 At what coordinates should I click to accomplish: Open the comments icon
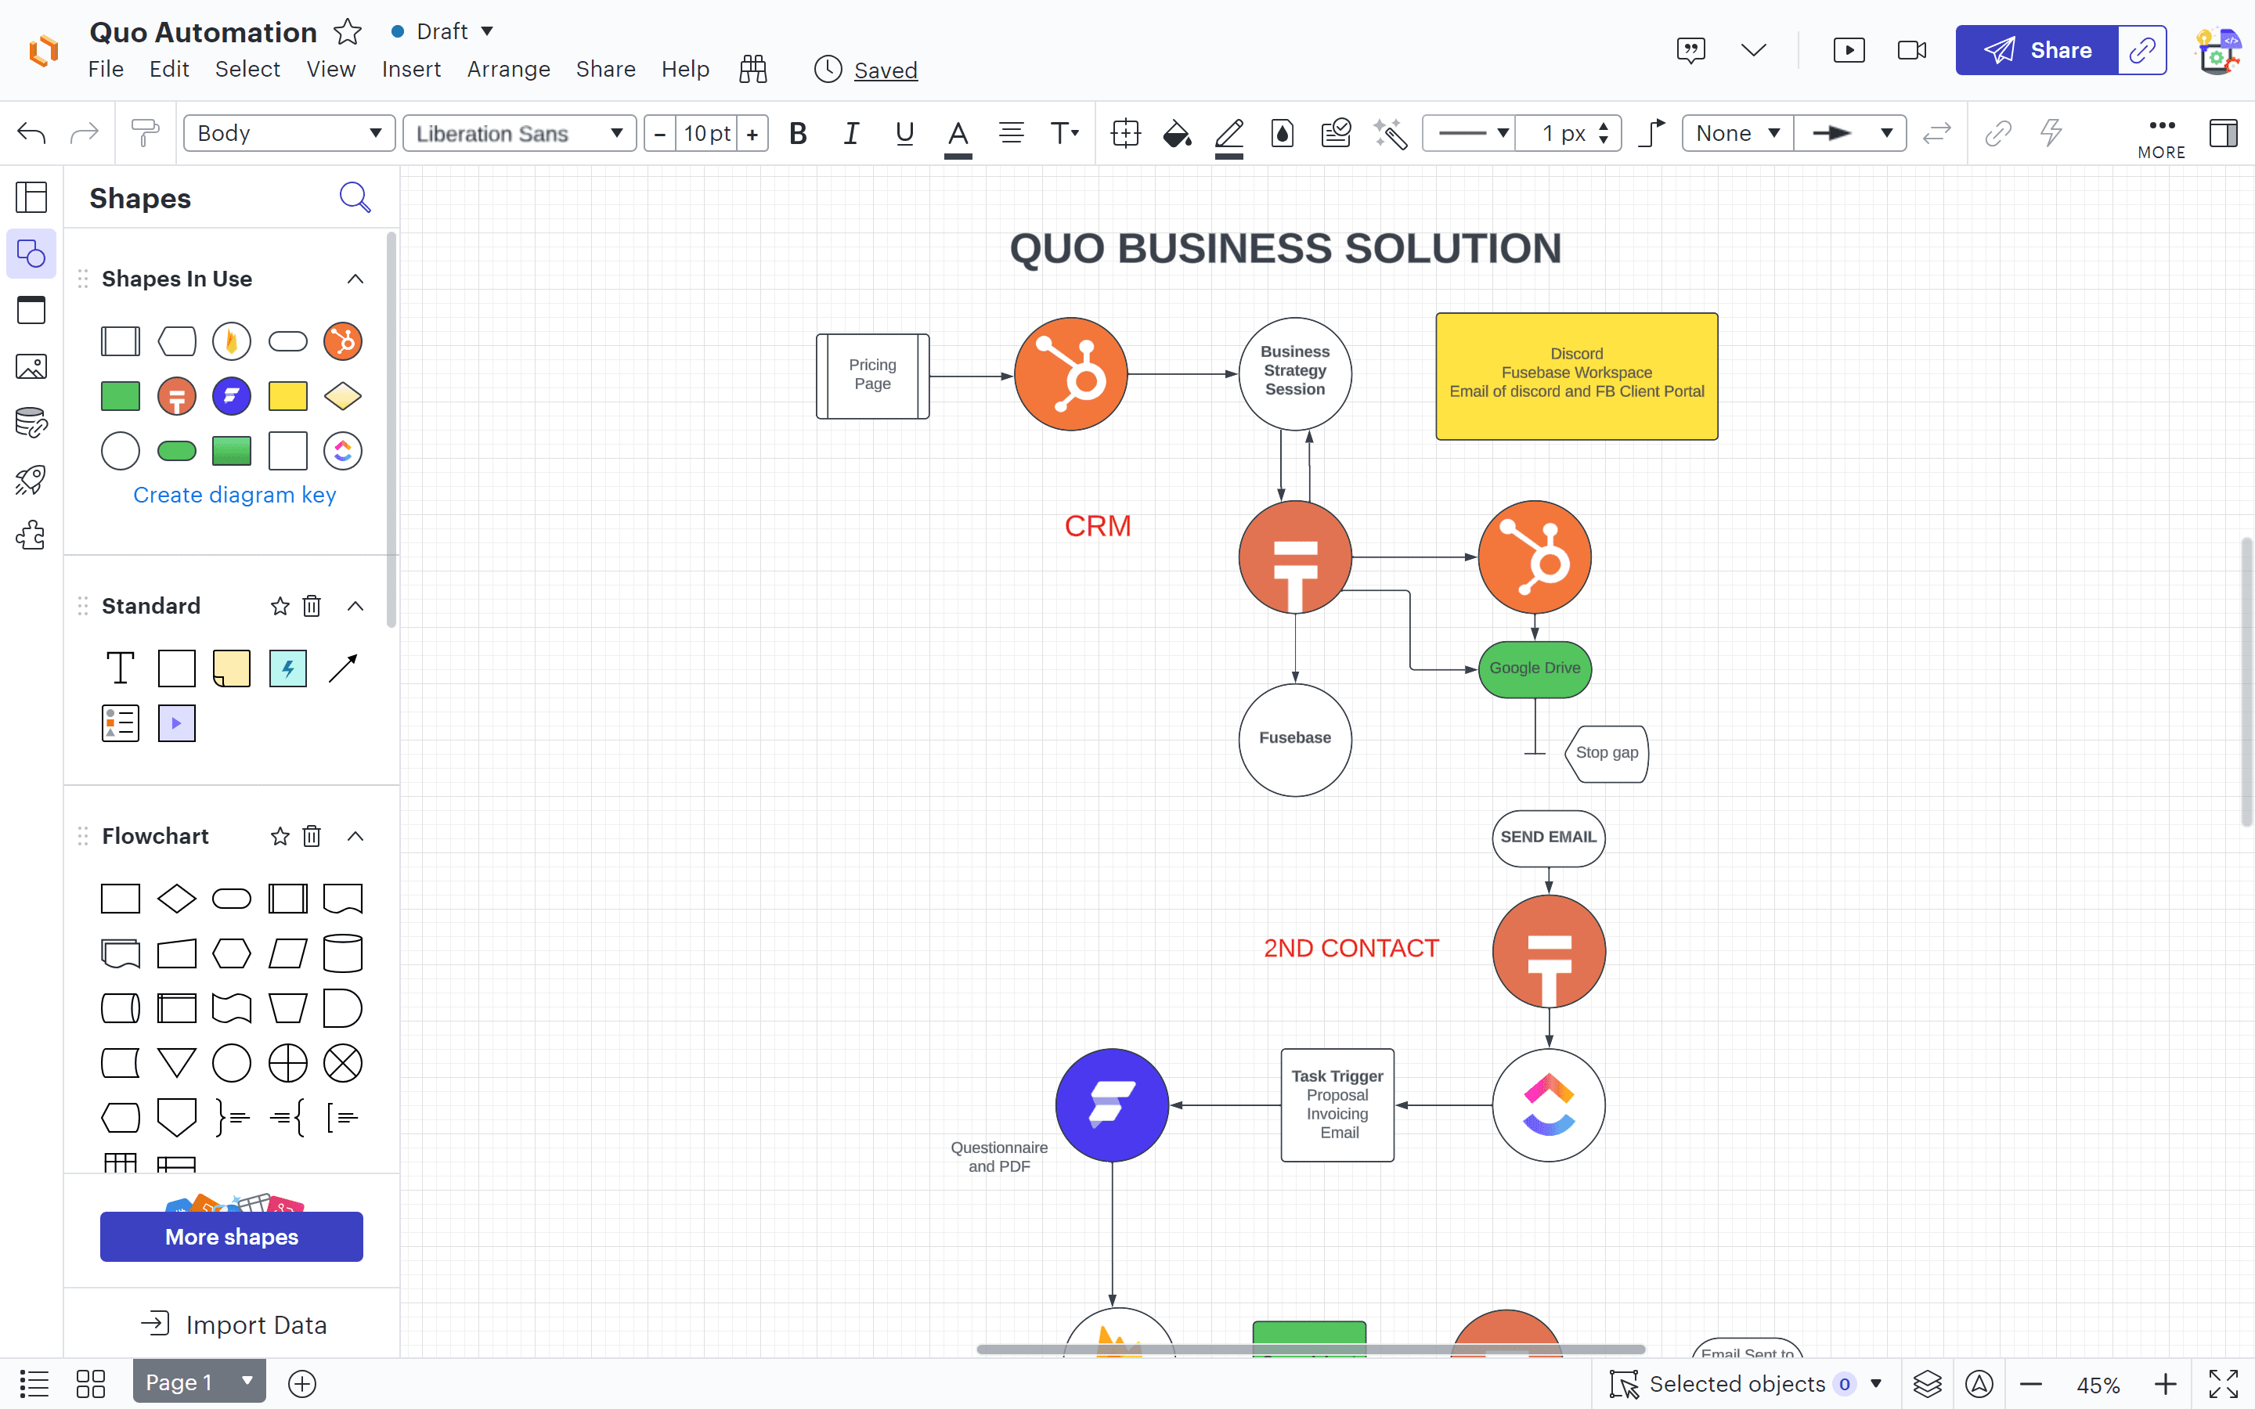(x=1690, y=50)
